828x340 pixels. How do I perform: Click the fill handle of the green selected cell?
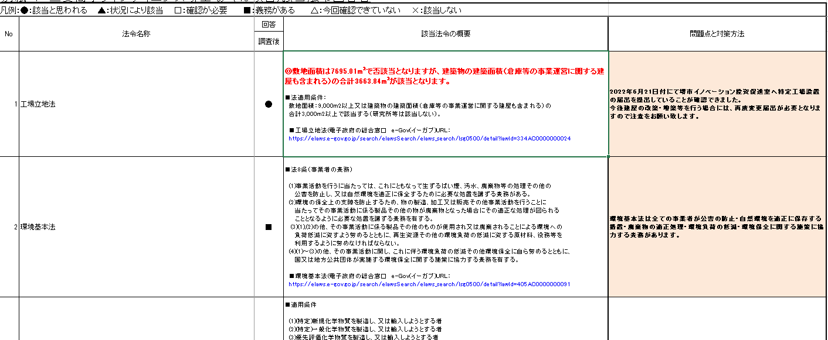608,157
